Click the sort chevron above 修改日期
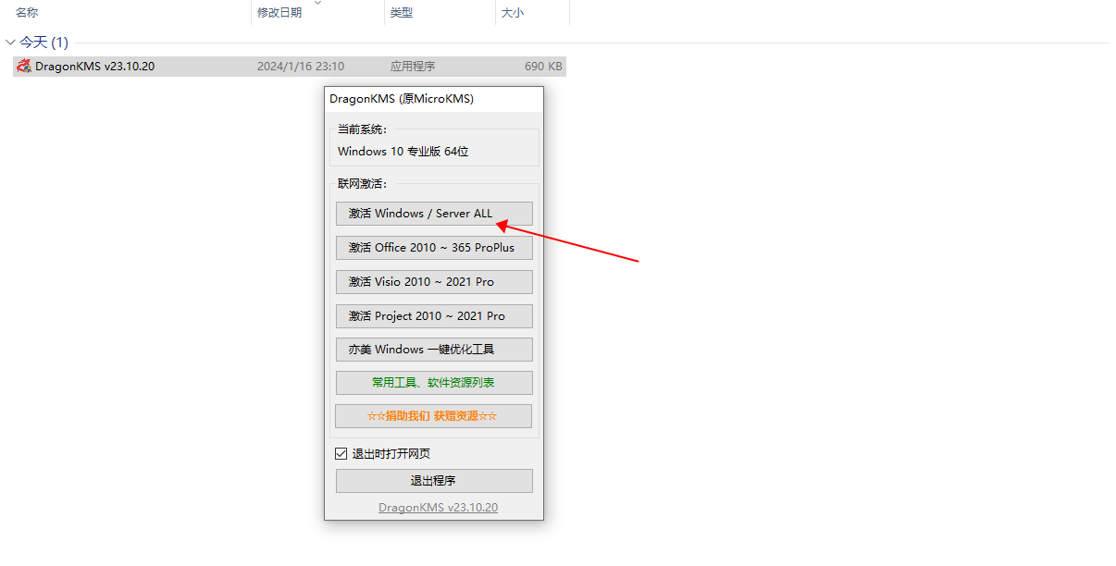The height and width of the screenshot is (566, 1116). click(x=318, y=4)
